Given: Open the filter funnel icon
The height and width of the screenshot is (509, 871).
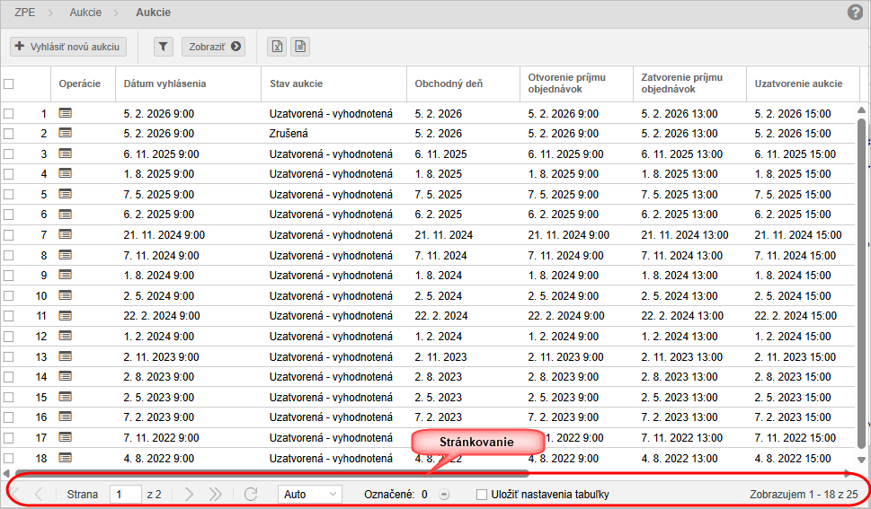Looking at the screenshot, I should pyautogui.click(x=163, y=47).
